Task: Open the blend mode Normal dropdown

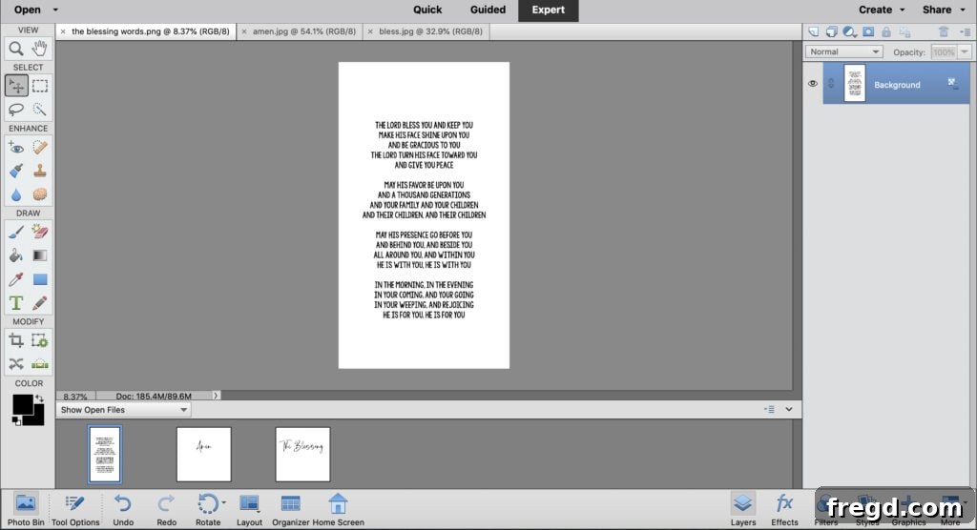Action: (843, 51)
